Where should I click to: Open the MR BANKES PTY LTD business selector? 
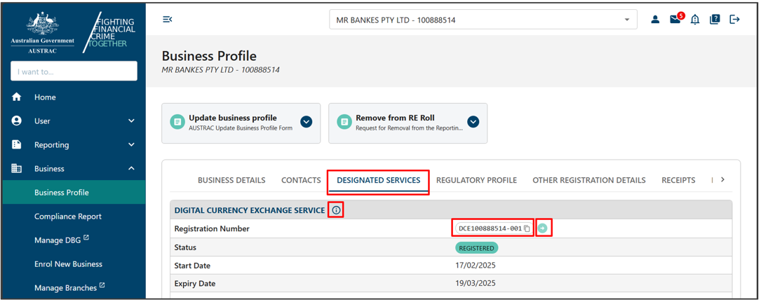click(x=483, y=20)
